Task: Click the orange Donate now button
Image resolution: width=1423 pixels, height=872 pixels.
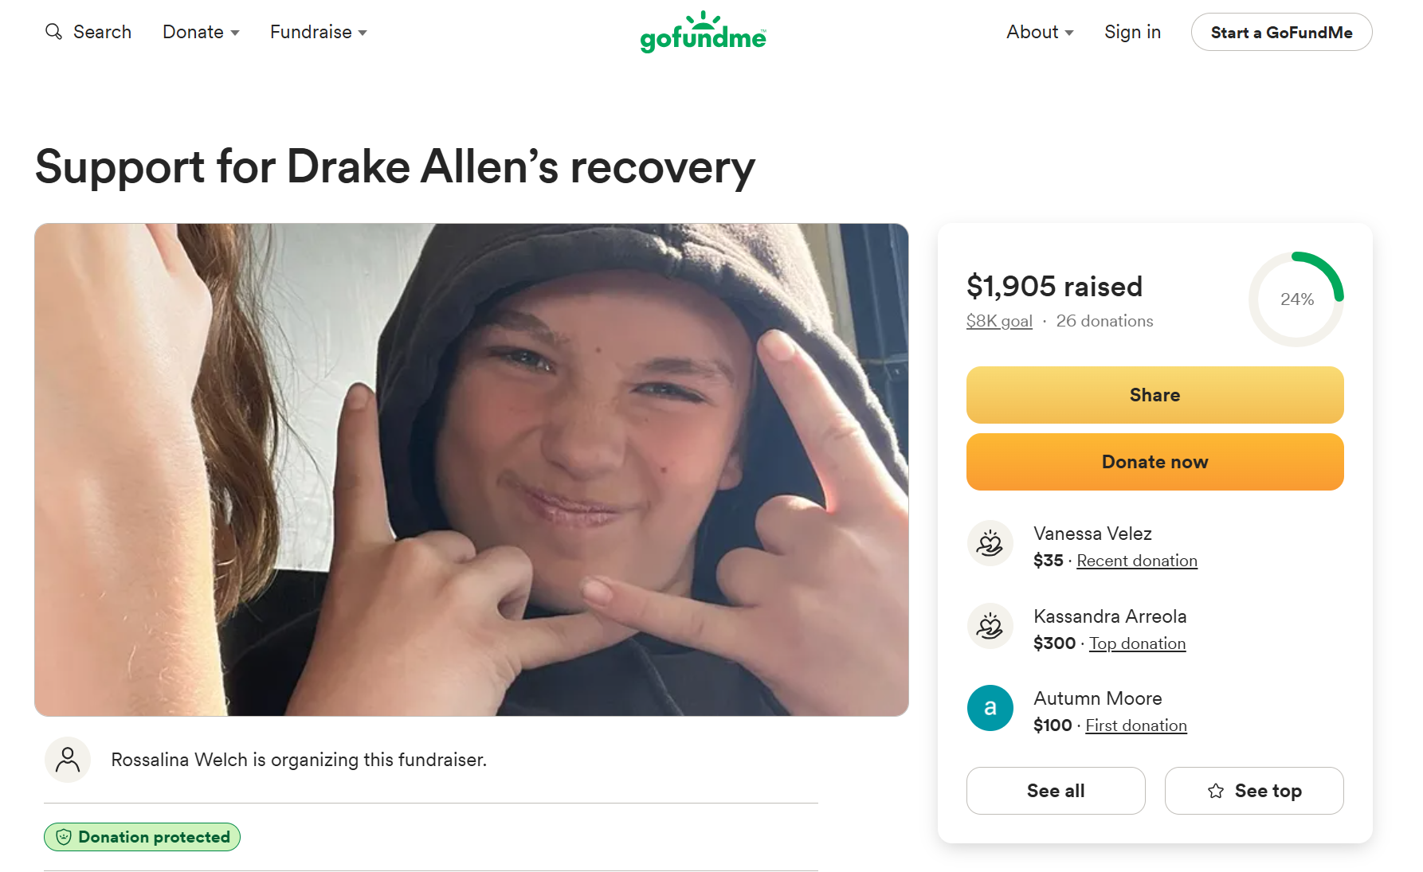Action: tap(1154, 462)
